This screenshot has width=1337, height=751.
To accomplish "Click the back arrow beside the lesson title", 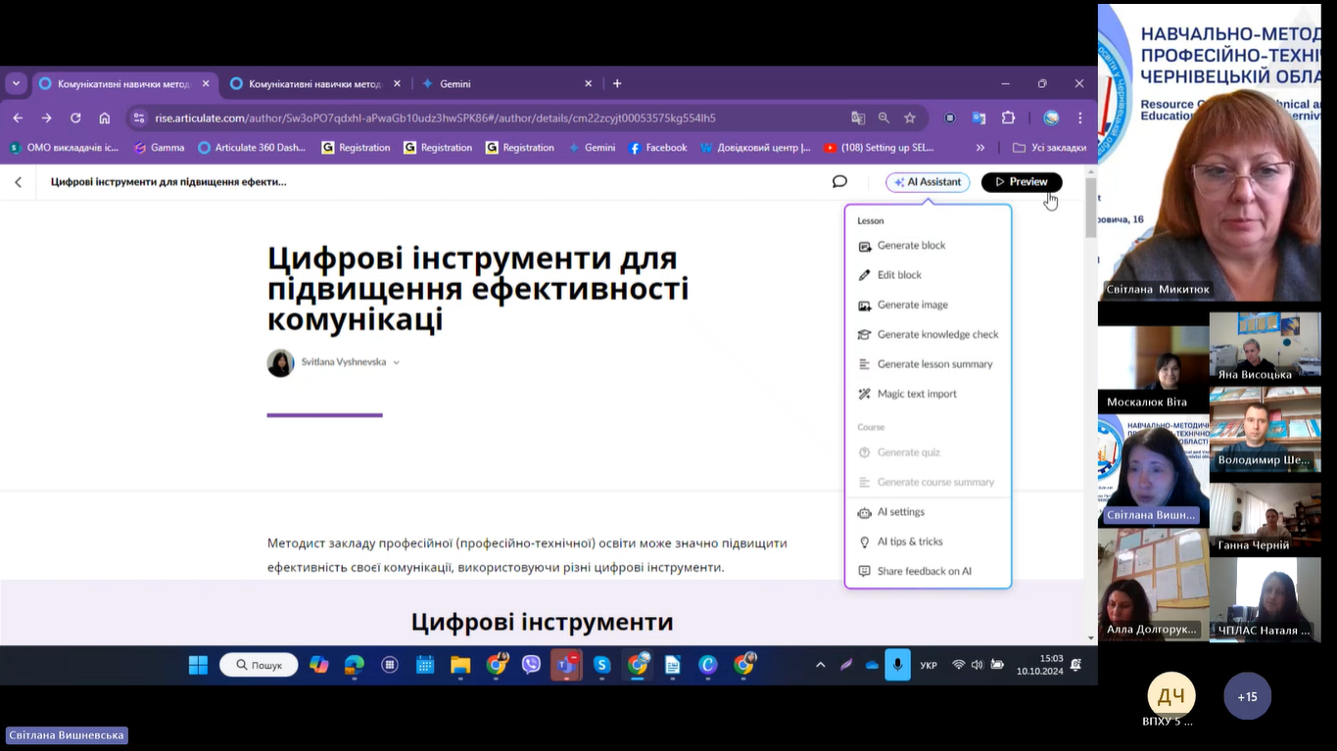I will [x=19, y=182].
